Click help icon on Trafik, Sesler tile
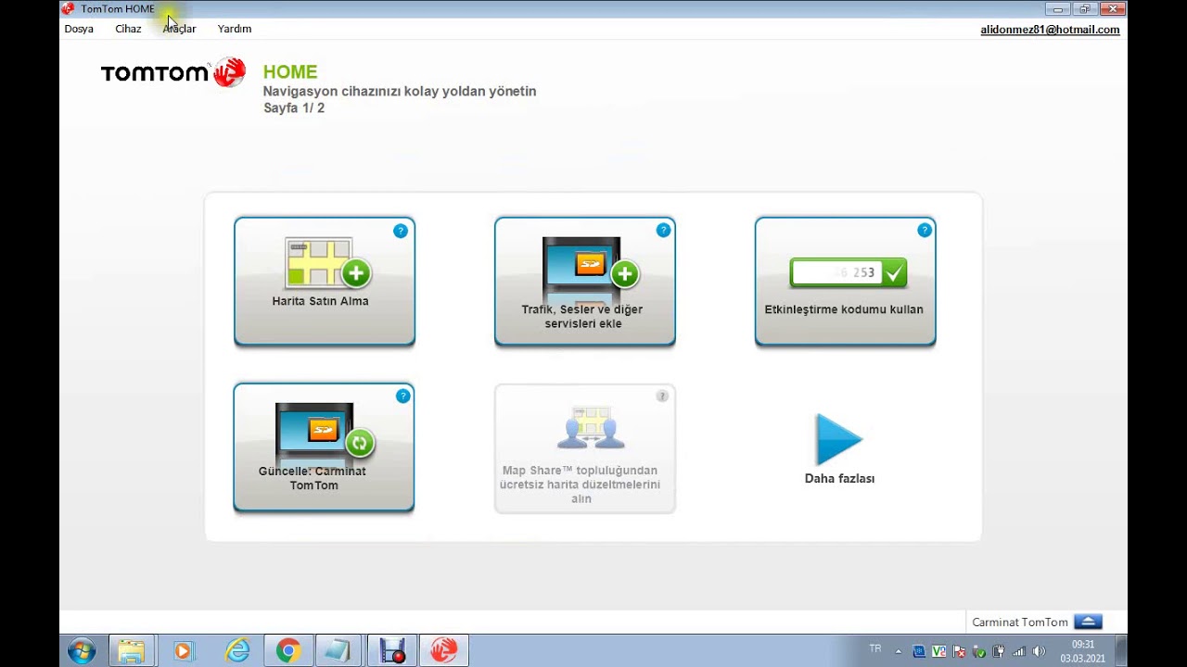This screenshot has width=1187, height=667. [663, 230]
